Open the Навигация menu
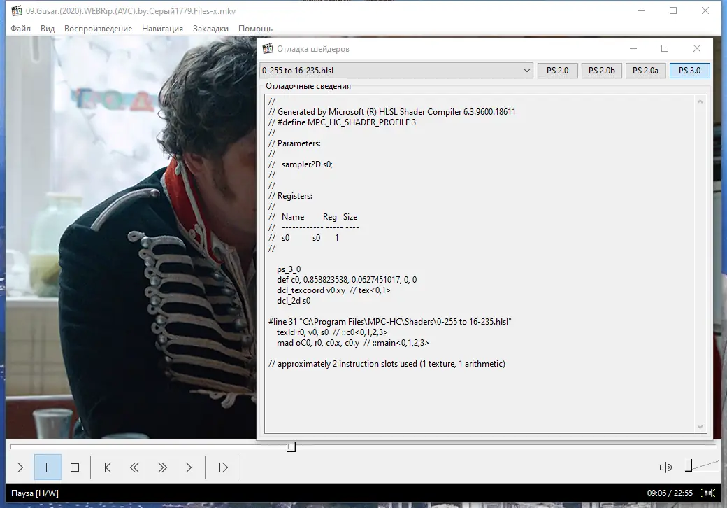 click(x=162, y=29)
